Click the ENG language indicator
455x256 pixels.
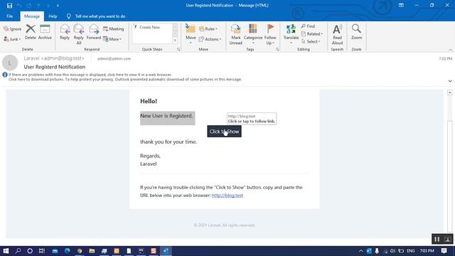[x=411, y=251]
